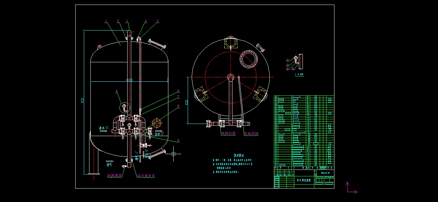Select callout number 5 above the tank
This screenshot has width=438, height=202.
[157, 21]
